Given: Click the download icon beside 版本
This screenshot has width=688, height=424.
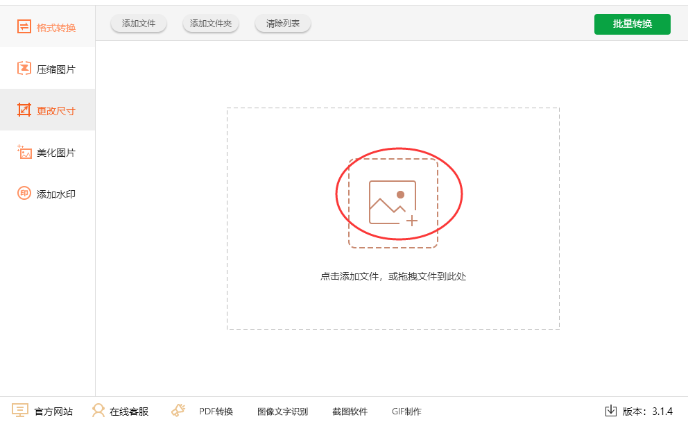Looking at the screenshot, I should coord(611,411).
